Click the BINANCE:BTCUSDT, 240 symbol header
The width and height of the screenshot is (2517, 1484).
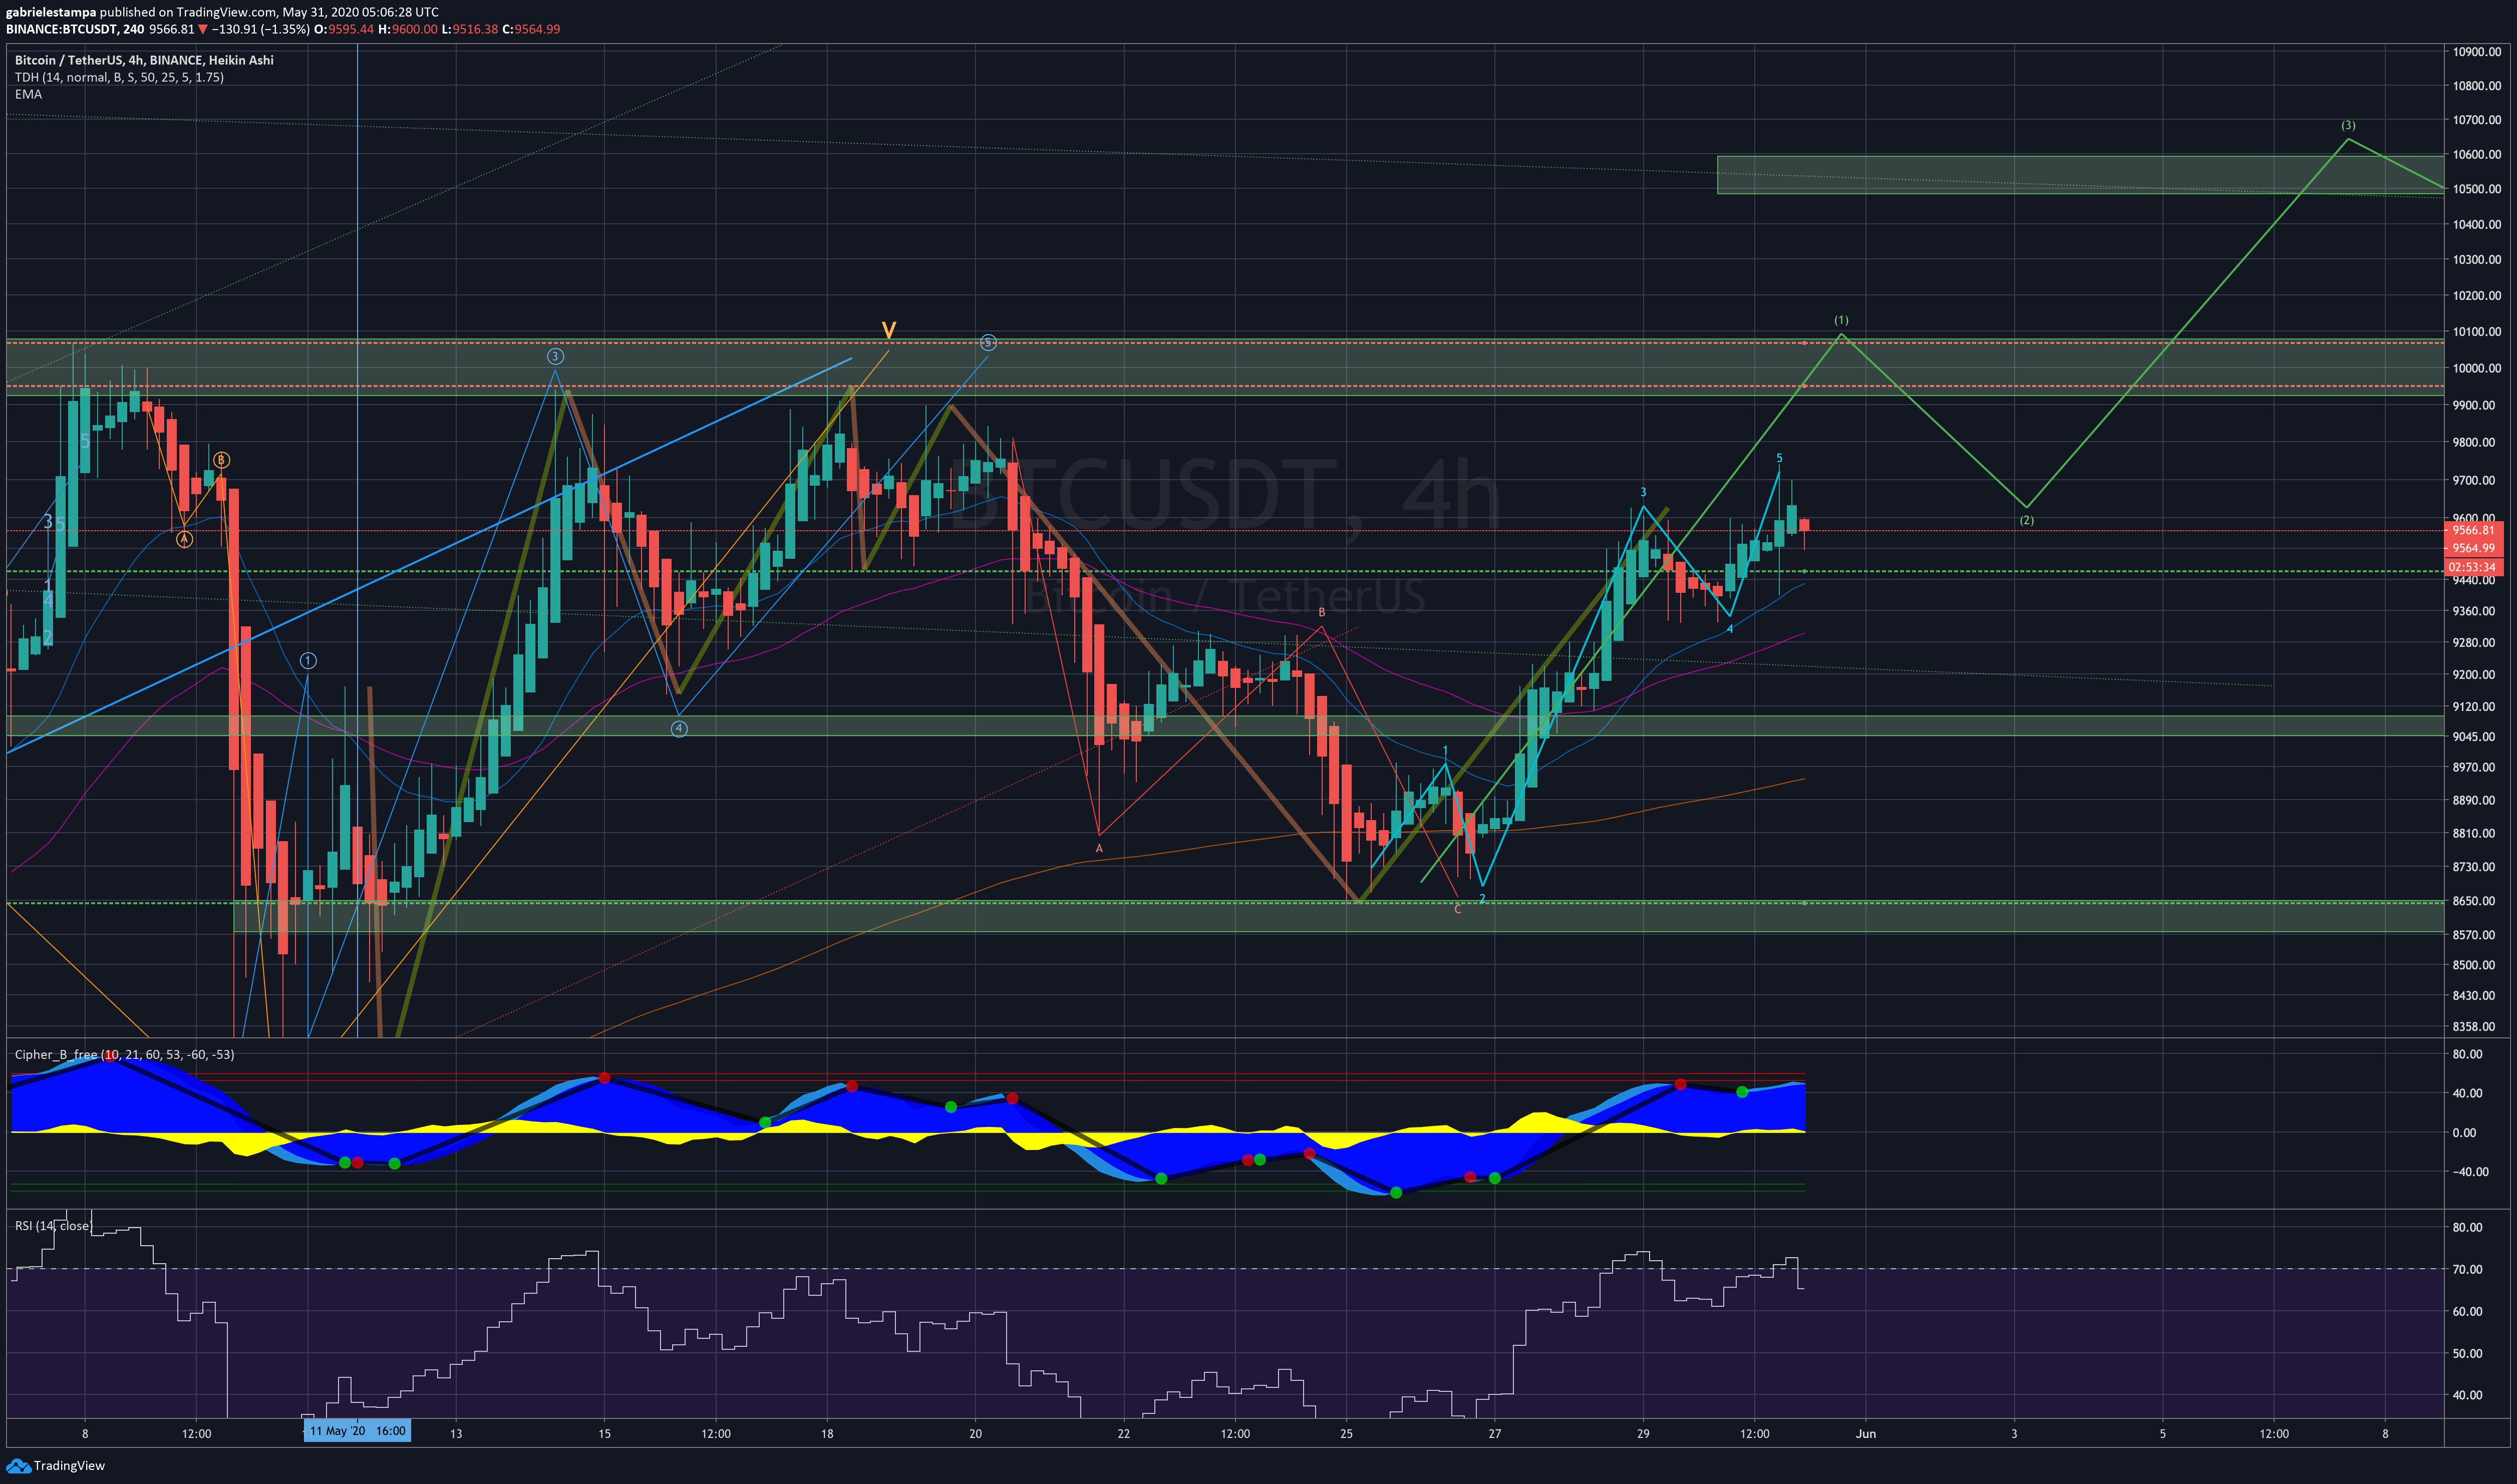coord(75,29)
